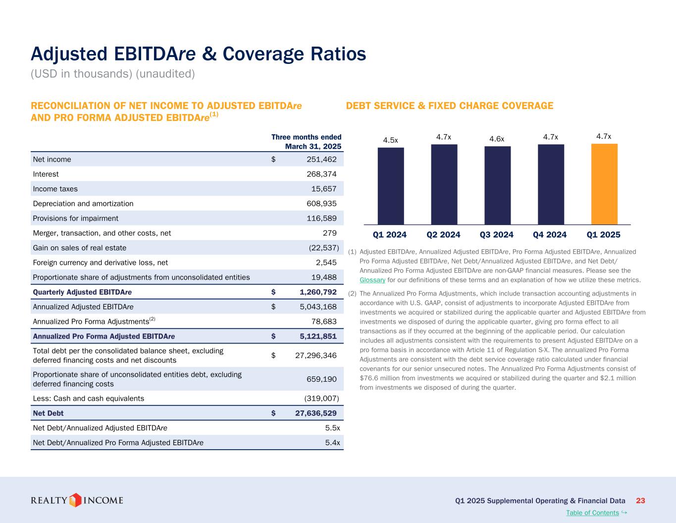Select the Depreciation and amortization row
This screenshot has height=523, width=676.
coord(187,203)
